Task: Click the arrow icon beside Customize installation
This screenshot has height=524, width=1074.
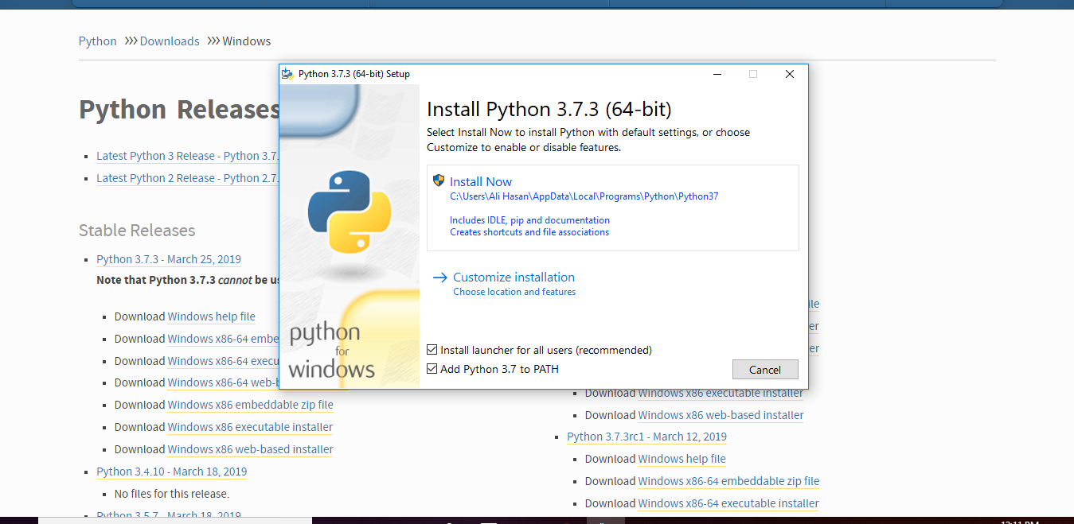Action: point(440,277)
